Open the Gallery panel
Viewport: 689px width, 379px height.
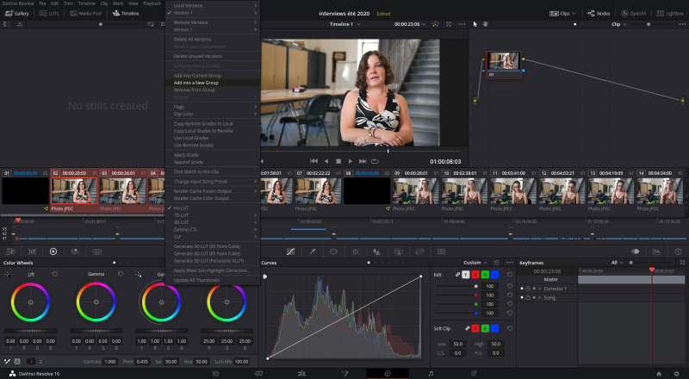click(x=16, y=14)
